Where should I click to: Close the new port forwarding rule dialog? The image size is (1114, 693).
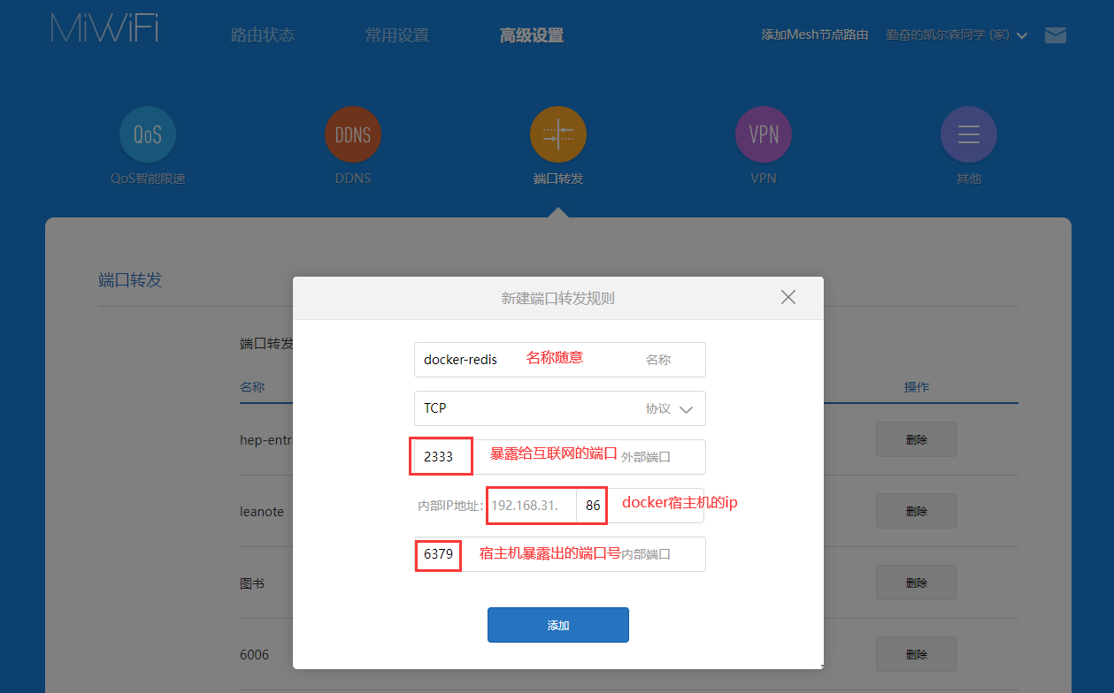(x=788, y=298)
